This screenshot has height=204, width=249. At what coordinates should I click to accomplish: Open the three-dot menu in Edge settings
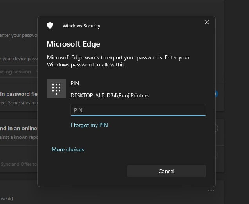tap(211, 190)
